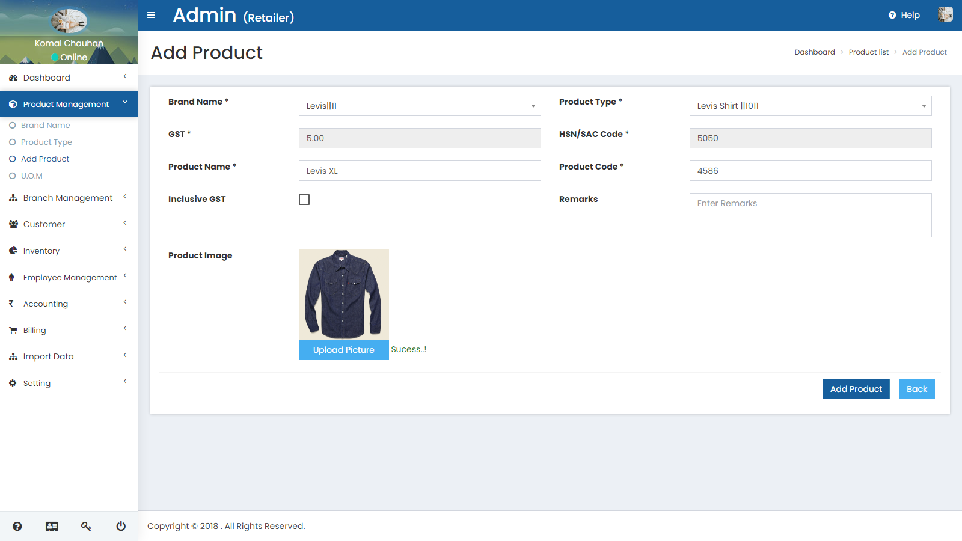Open the Product Type dropdown
962x541 pixels.
point(810,106)
